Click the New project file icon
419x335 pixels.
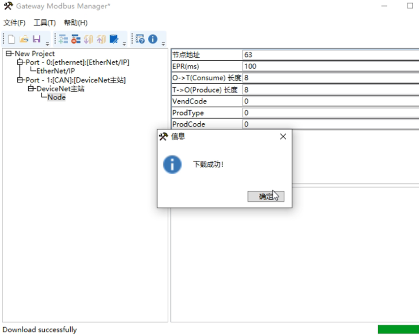(12, 39)
